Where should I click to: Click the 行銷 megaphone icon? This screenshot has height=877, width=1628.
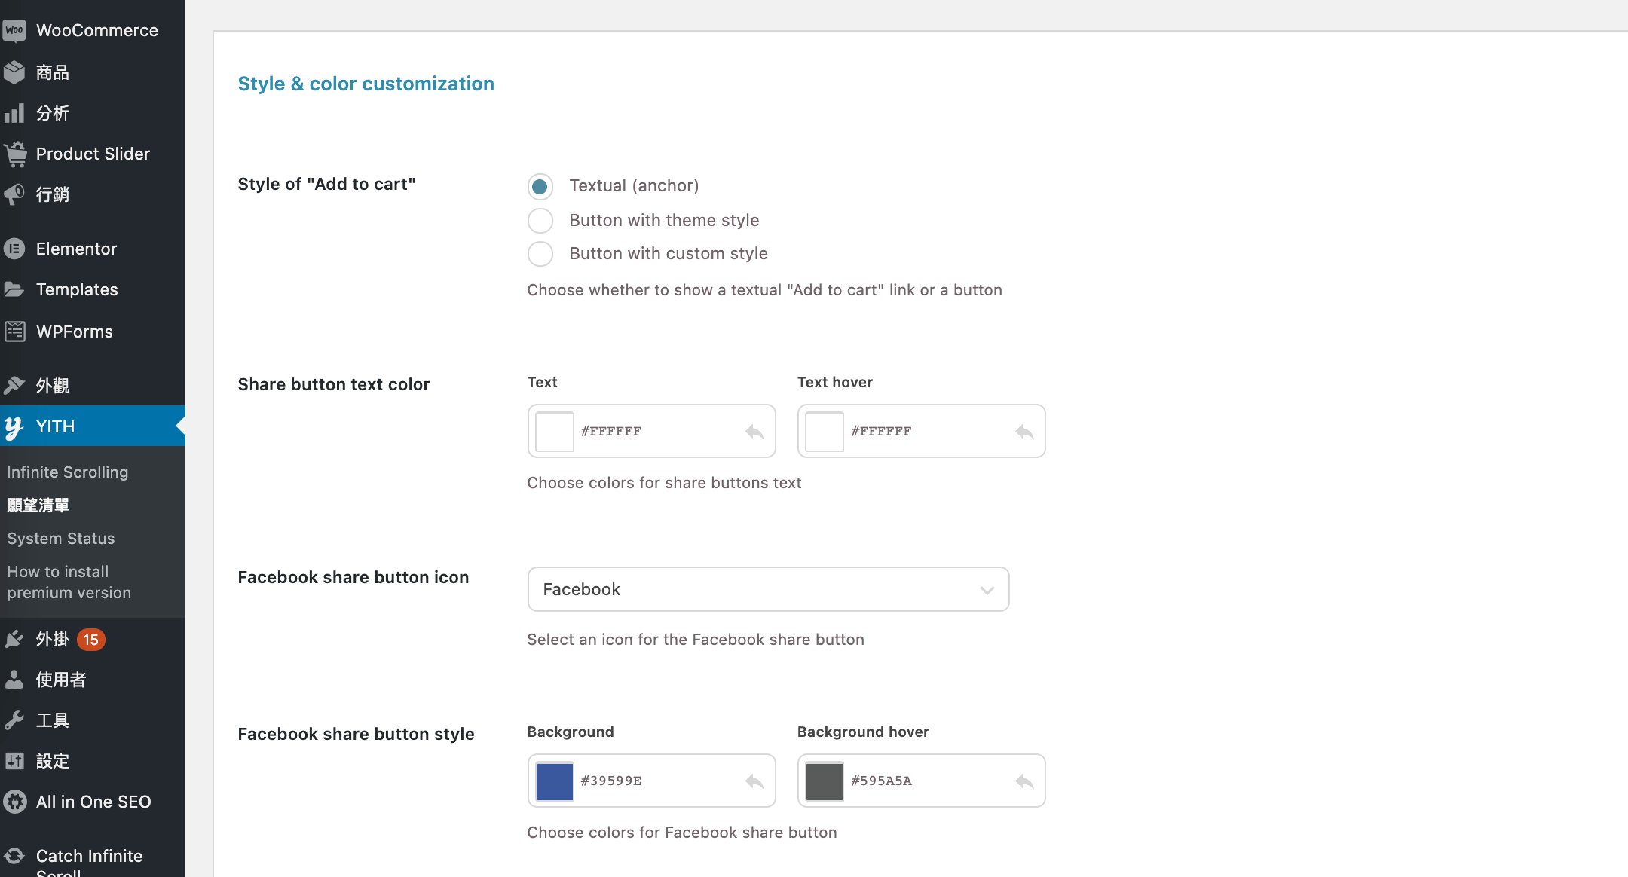14,194
